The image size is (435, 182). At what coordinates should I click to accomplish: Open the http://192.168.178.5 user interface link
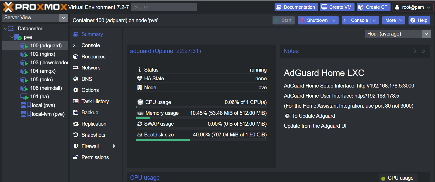[x=377, y=96]
